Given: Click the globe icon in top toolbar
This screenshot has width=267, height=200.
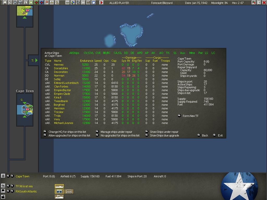Looking at the screenshot, I should click(73, 3).
